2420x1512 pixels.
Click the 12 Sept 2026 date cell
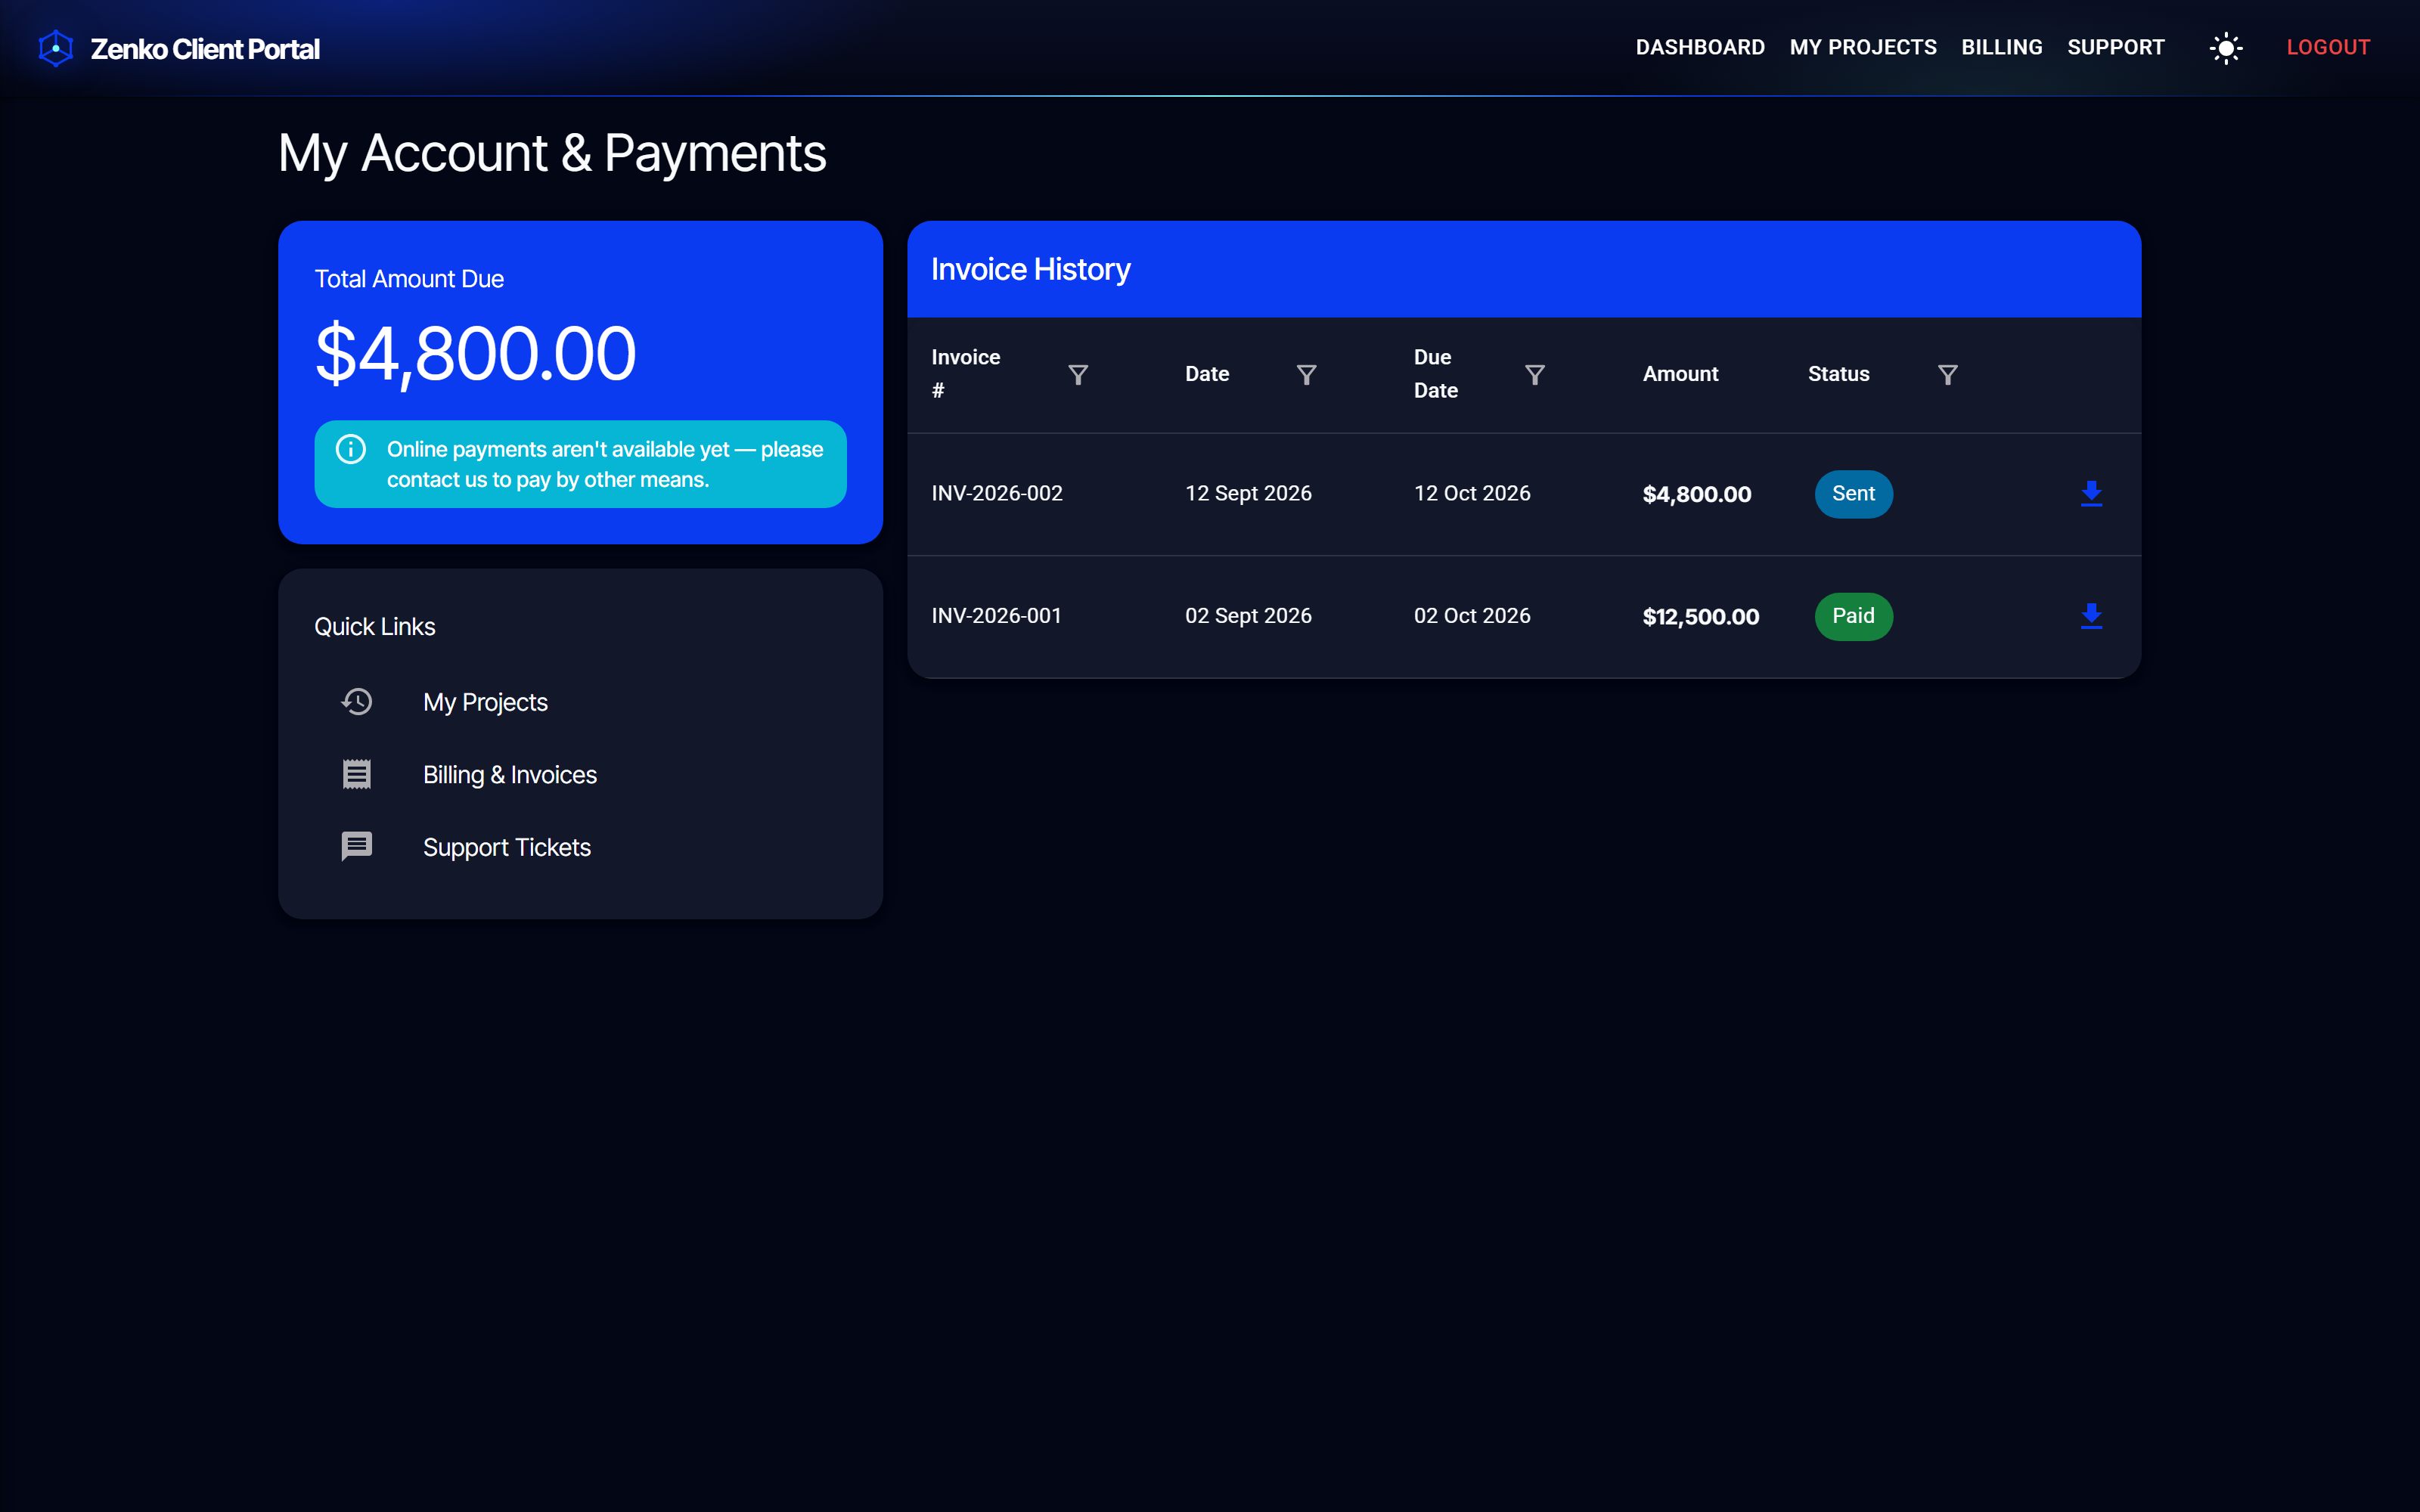pos(1248,493)
